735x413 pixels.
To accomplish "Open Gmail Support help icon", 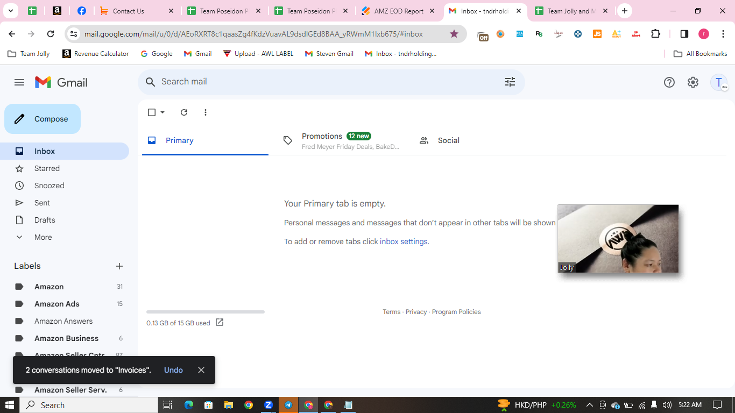I will [x=669, y=82].
